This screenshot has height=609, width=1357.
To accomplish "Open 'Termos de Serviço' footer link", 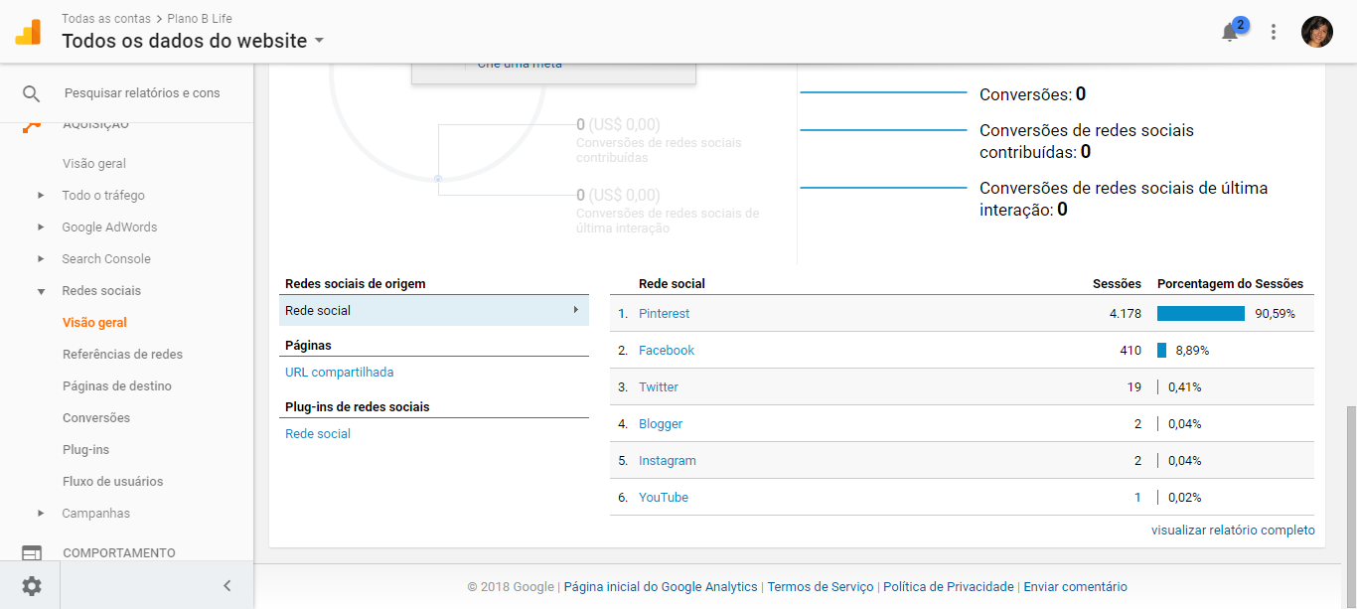I will (821, 587).
